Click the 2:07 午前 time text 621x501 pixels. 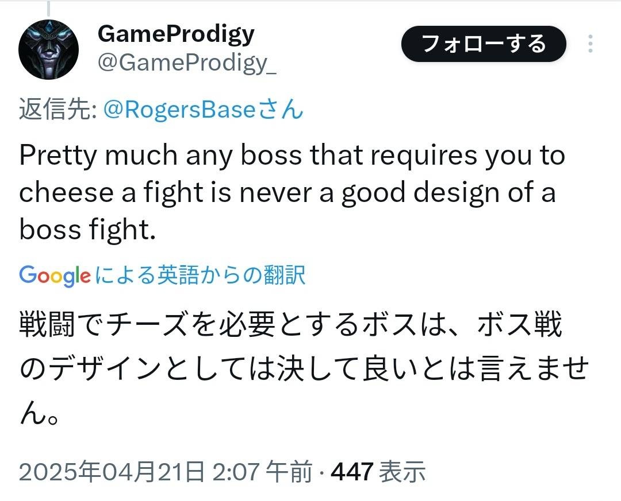pos(261,472)
